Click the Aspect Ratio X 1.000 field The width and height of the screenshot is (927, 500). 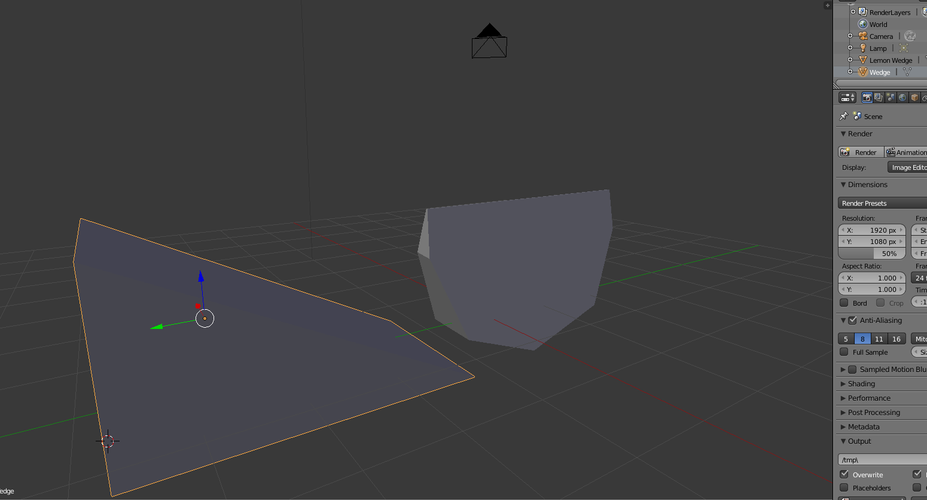tap(872, 278)
